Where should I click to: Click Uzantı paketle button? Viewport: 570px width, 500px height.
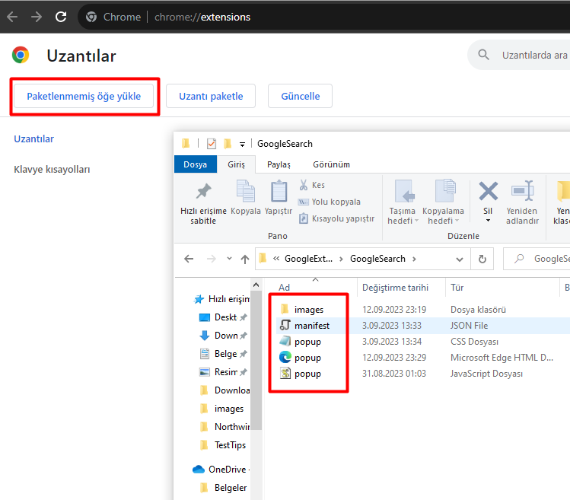pyautogui.click(x=211, y=96)
